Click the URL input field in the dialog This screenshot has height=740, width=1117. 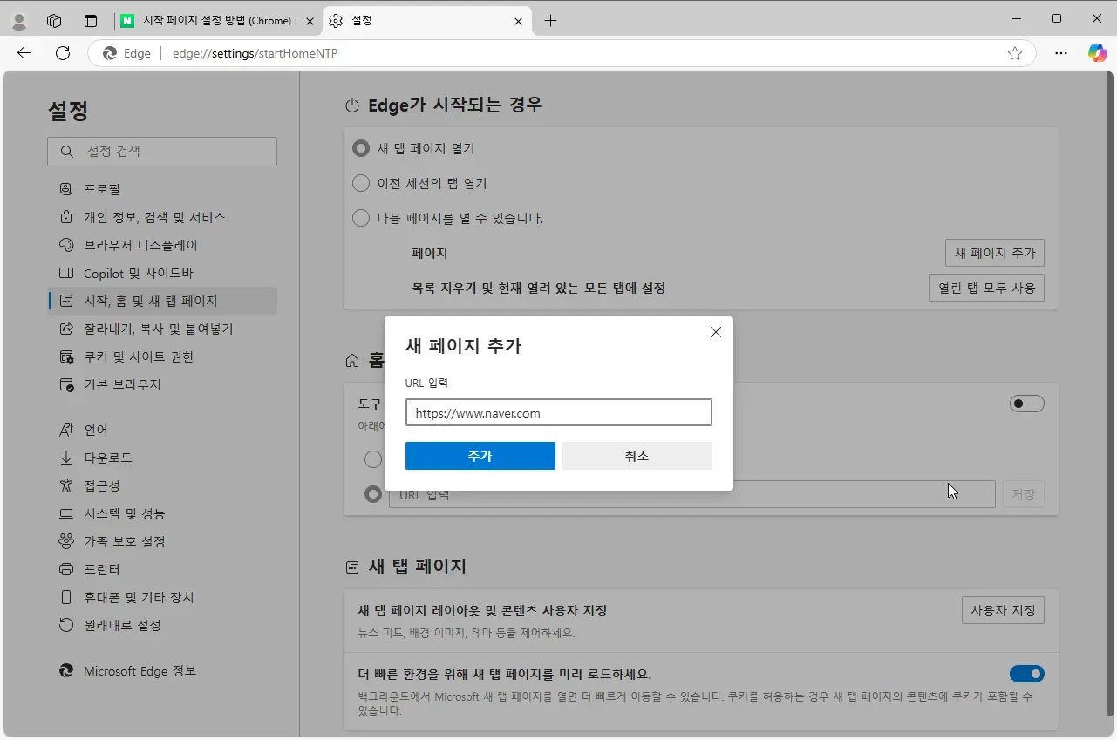(558, 412)
